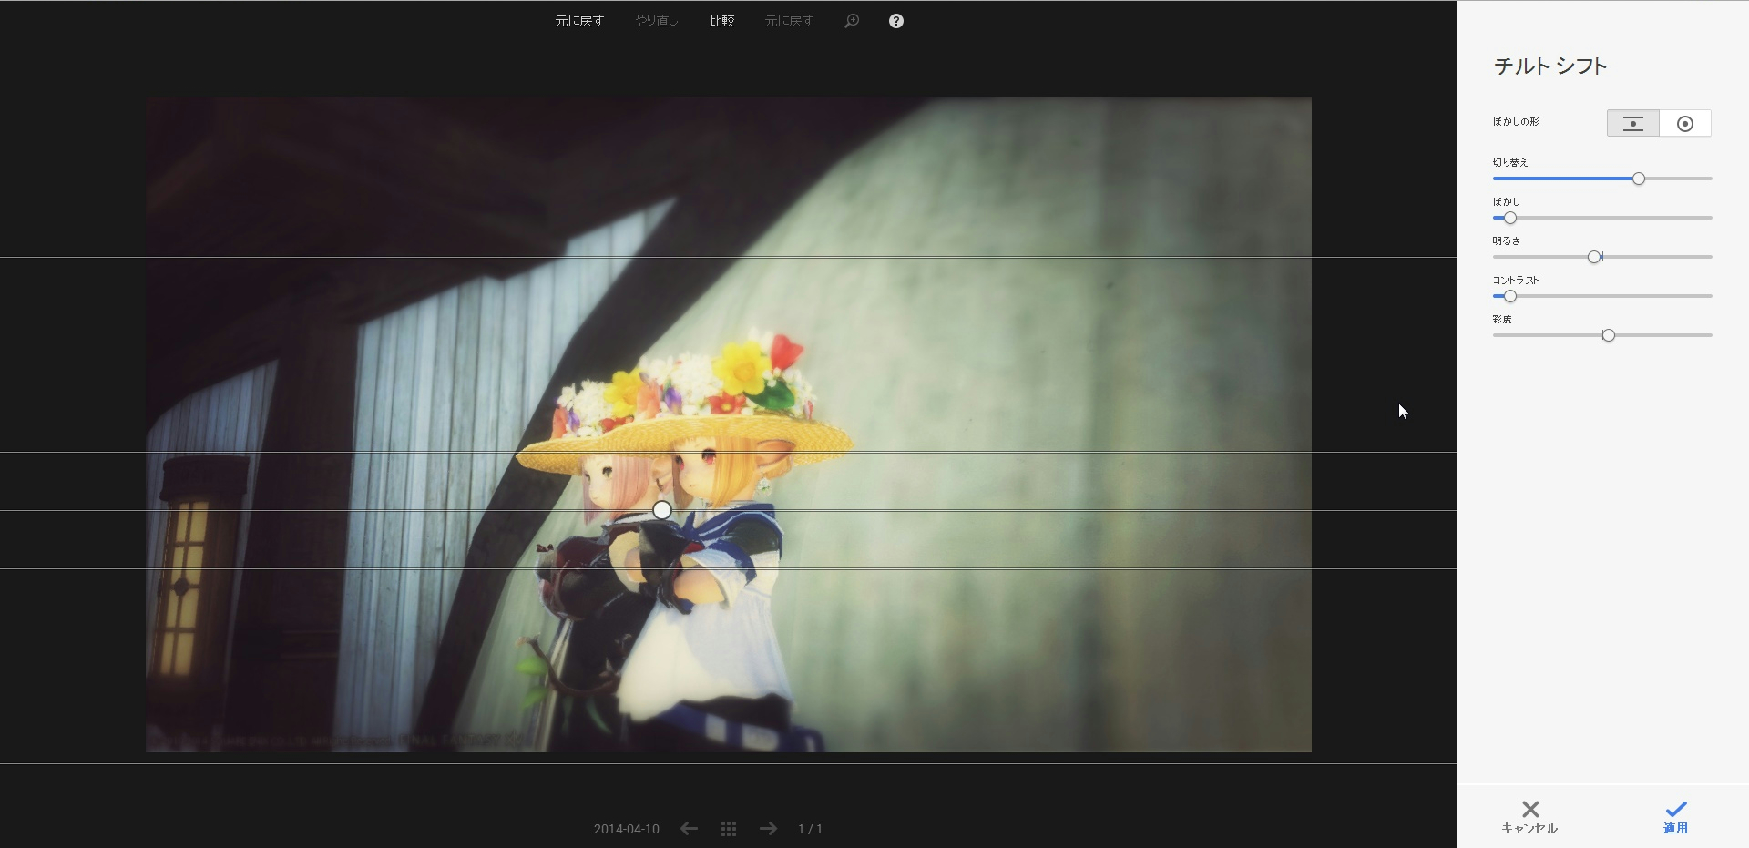Click the コントラスト slider handle
The image size is (1749, 848).
(x=1510, y=296)
